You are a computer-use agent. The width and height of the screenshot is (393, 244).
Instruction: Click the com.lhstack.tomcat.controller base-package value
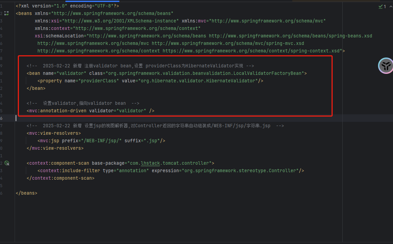click(168, 163)
